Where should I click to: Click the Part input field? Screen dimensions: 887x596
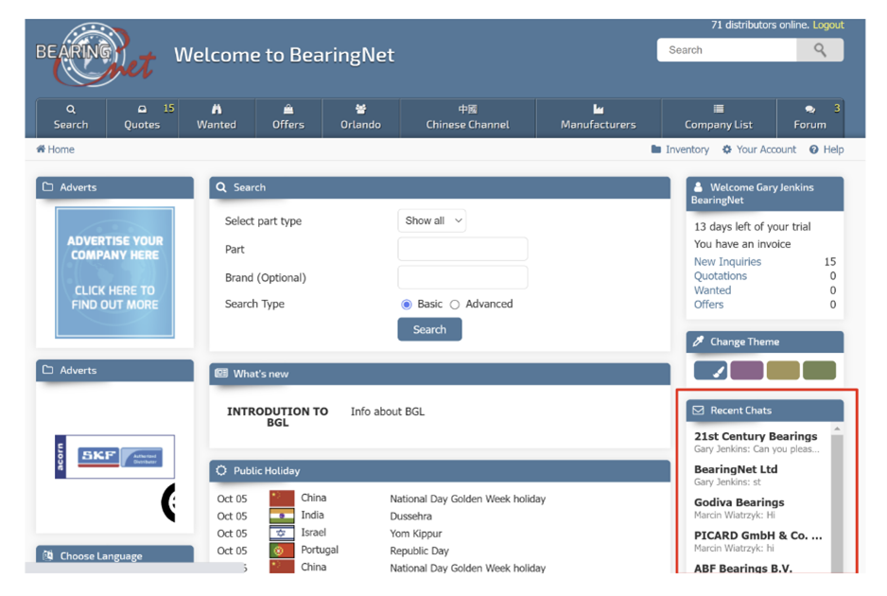[x=462, y=249]
